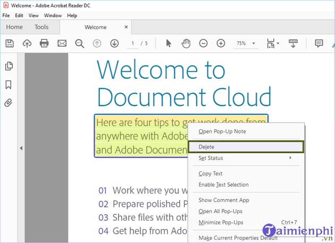Screen dimensions: 335x243
Task: Choose the Selection arrow tool
Action: pyautogui.click(x=169, y=44)
